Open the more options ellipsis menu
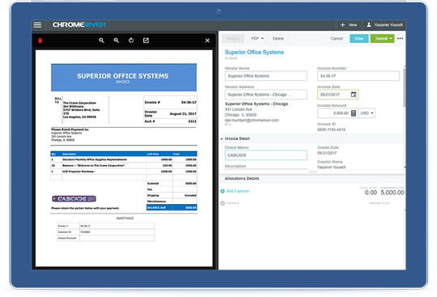 pos(400,39)
